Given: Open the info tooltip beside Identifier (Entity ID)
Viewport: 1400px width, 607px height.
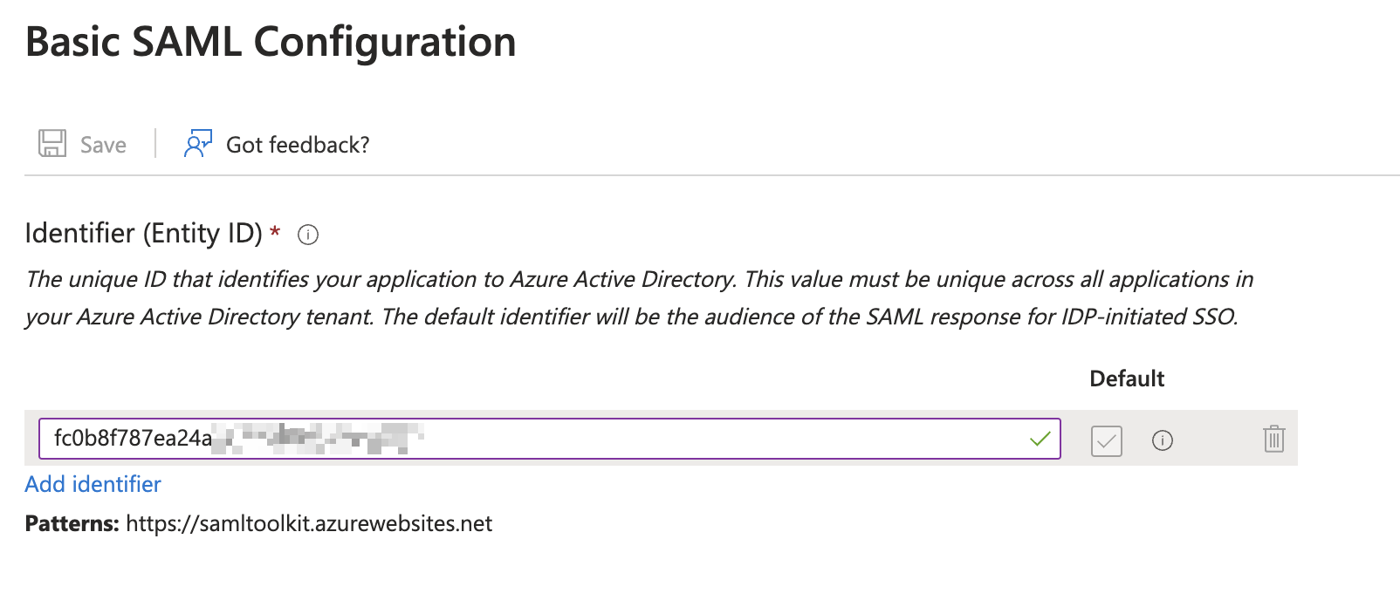Looking at the screenshot, I should pos(308,234).
